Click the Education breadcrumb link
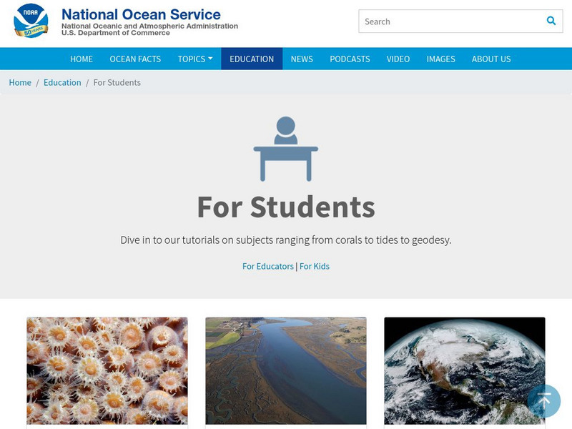Viewport: 572px width, 429px height. (x=62, y=82)
